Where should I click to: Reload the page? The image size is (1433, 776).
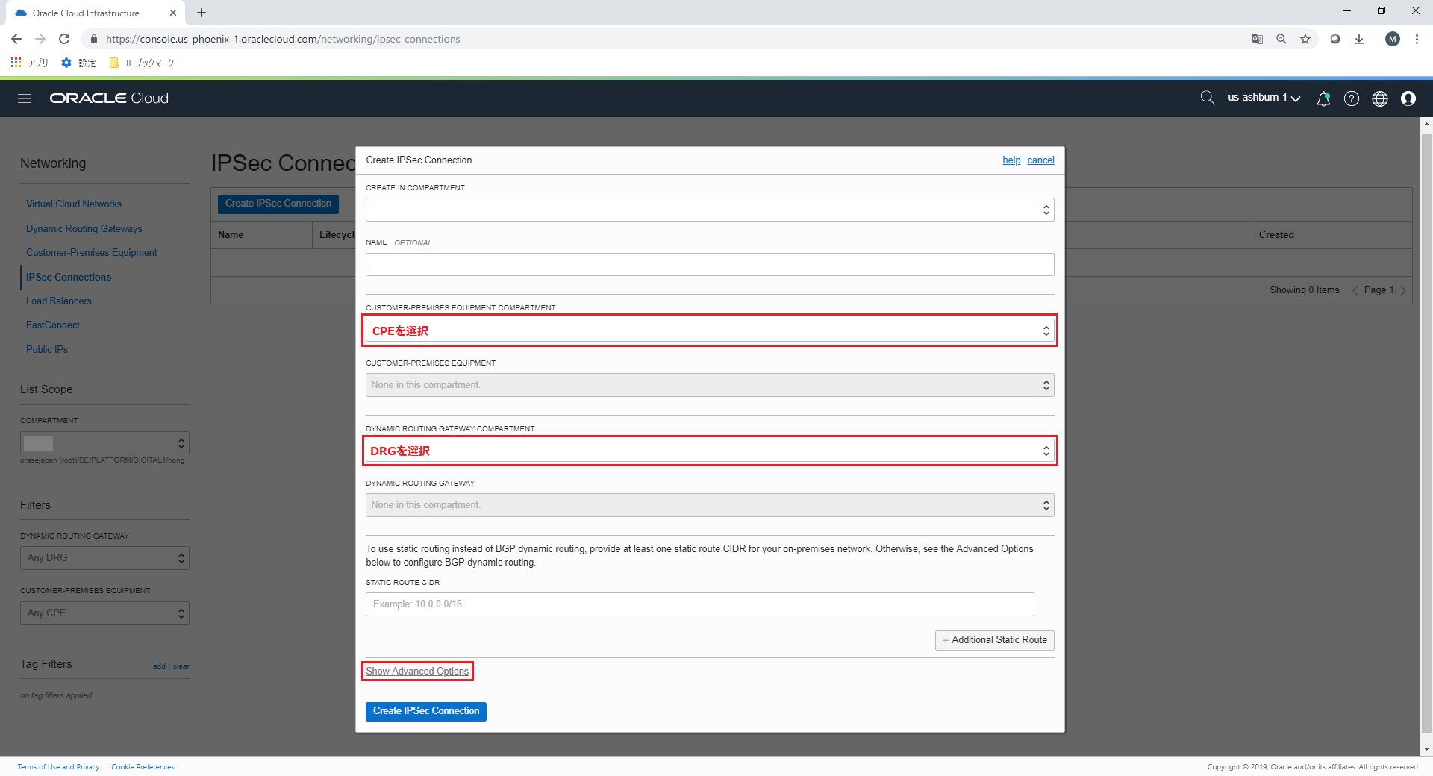[x=64, y=39]
